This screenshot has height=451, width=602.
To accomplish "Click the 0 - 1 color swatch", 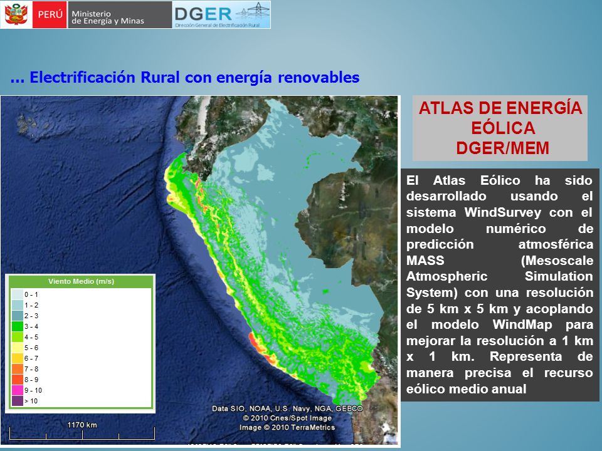I will [18, 294].
